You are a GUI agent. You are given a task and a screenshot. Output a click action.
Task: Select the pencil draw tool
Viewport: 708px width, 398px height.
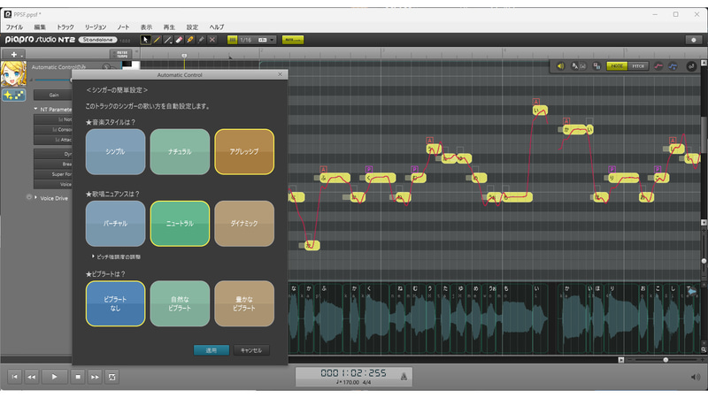(x=157, y=40)
